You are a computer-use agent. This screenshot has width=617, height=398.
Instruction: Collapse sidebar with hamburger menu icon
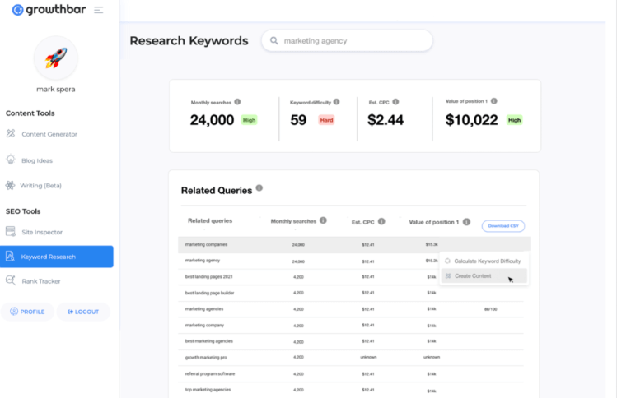point(98,10)
